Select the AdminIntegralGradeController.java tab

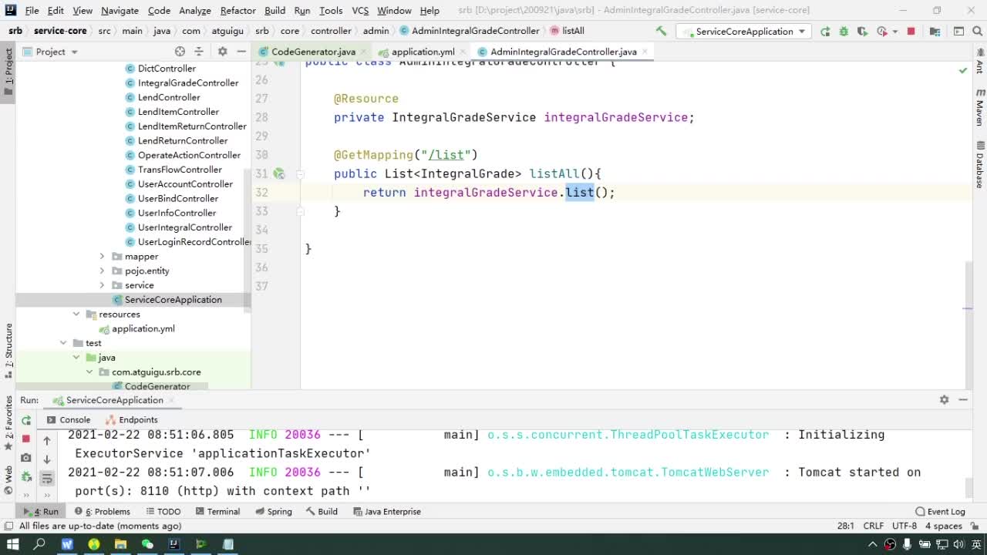click(563, 52)
